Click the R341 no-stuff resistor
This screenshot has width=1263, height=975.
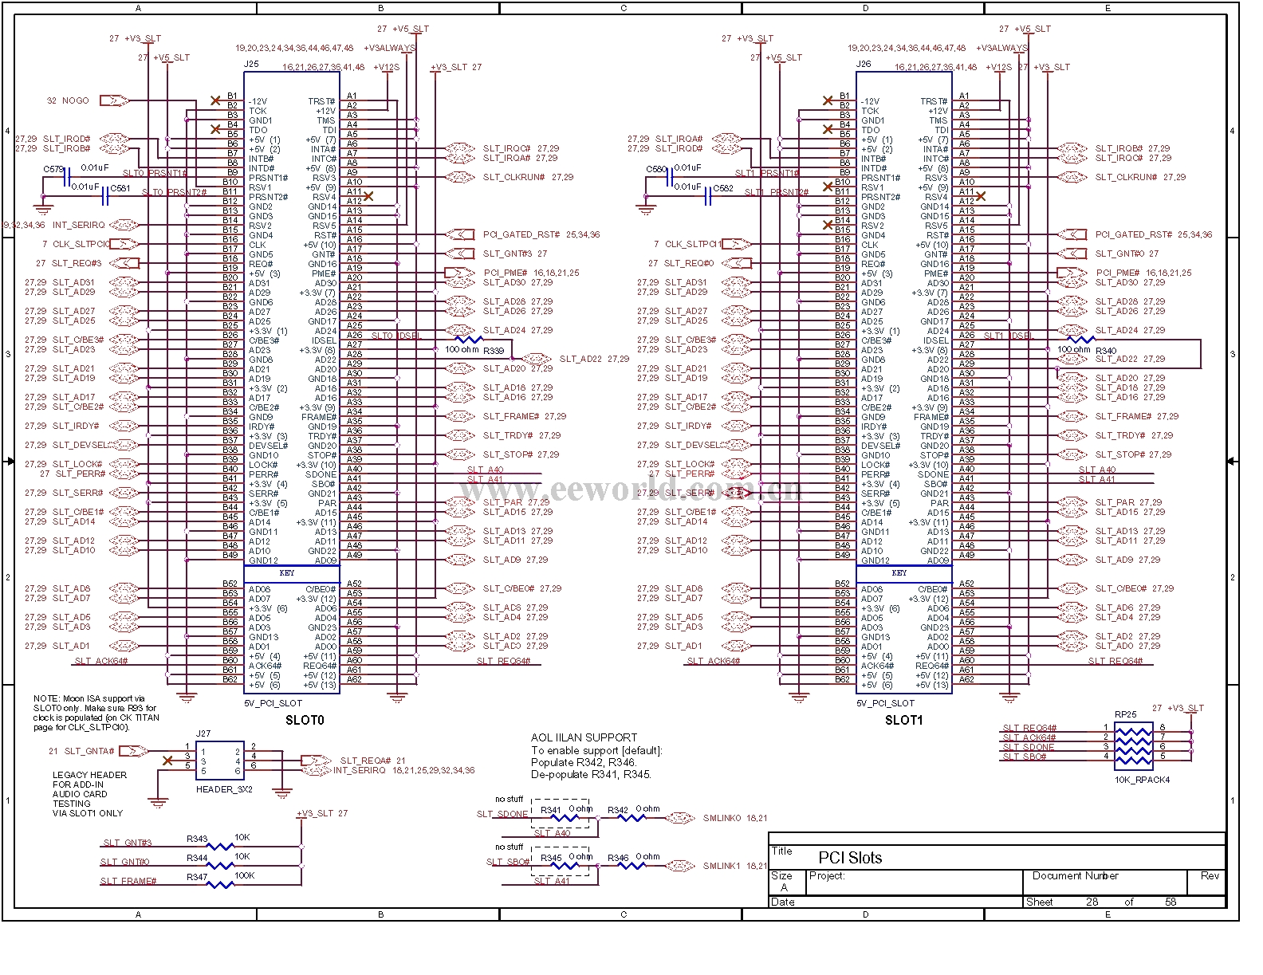click(565, 818)
